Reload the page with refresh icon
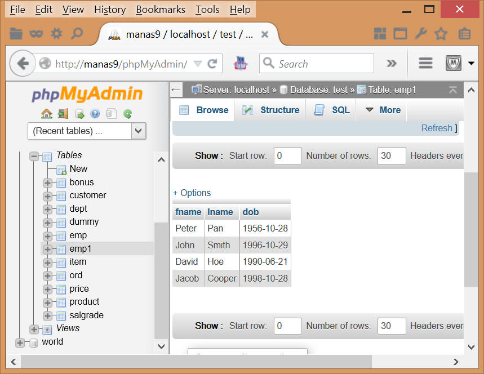The width and height of the screenshot is (484, 374). click(x=212, y=64)
